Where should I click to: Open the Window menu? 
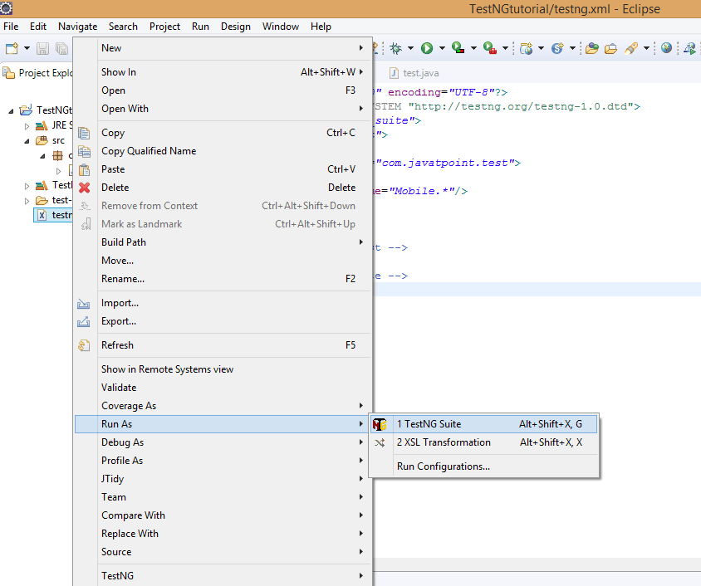281,27
